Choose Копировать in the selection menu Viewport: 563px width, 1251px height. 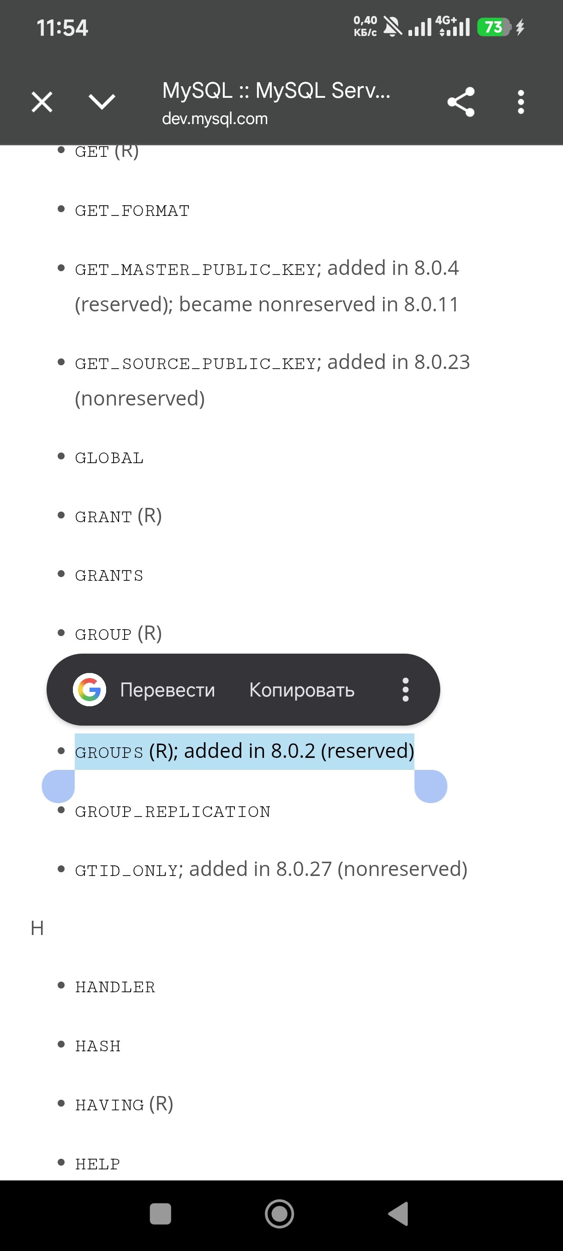pos(302,690)
